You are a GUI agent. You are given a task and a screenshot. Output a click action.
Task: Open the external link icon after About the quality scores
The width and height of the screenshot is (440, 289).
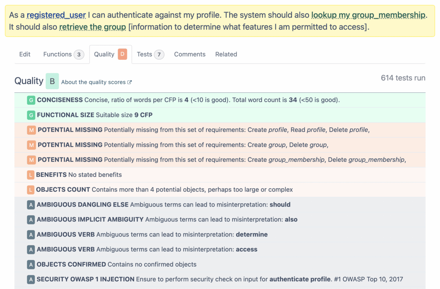click(x=129, y=82)
